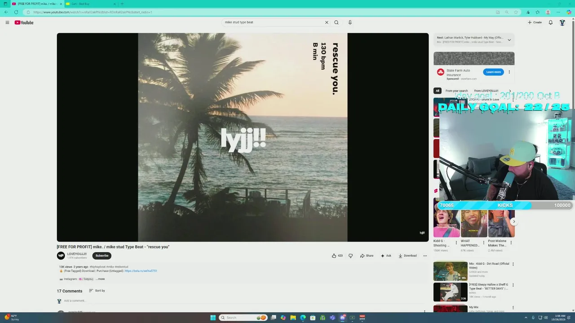Open browser profile icon
The width and height of the screenshot is (575, 323).
click(x=548, y=12)
